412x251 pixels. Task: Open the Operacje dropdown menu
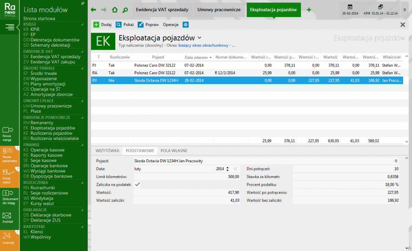[x=171, y=25]
